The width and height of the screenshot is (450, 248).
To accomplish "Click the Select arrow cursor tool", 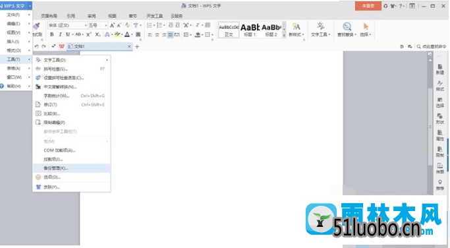I will 366,26.
